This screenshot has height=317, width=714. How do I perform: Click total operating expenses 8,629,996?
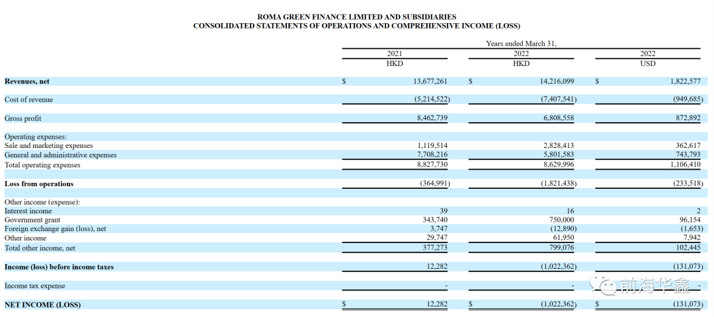coord(559,164)
